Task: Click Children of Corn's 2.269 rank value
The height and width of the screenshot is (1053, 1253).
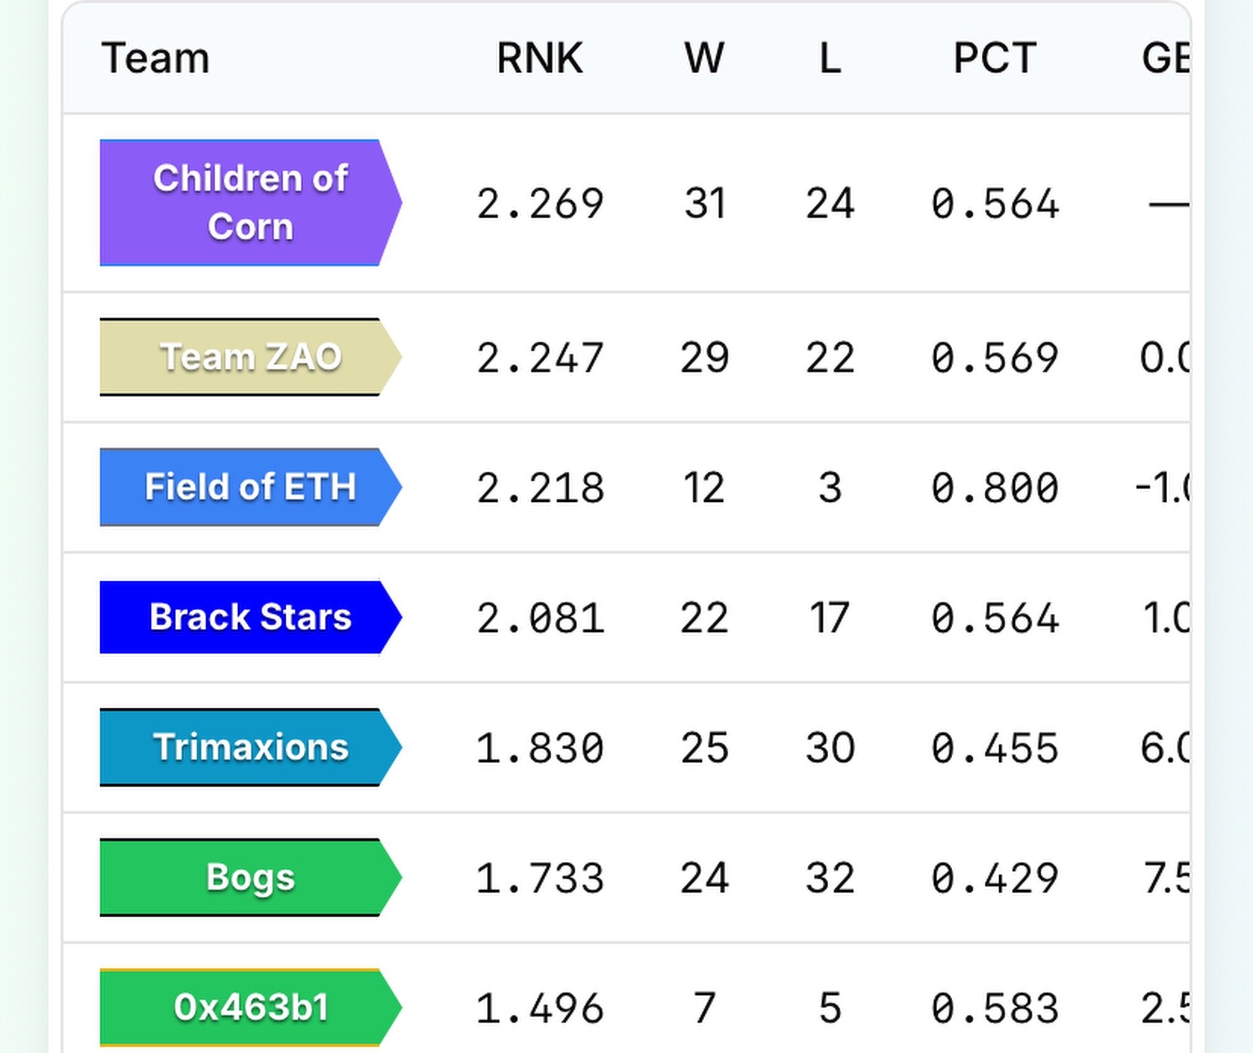Action: 540,204
